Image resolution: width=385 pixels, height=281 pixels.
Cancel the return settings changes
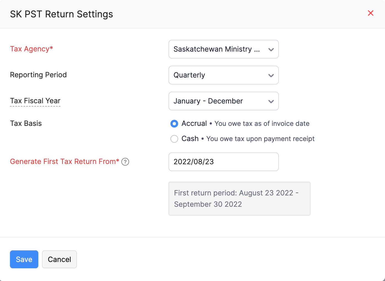59,259
